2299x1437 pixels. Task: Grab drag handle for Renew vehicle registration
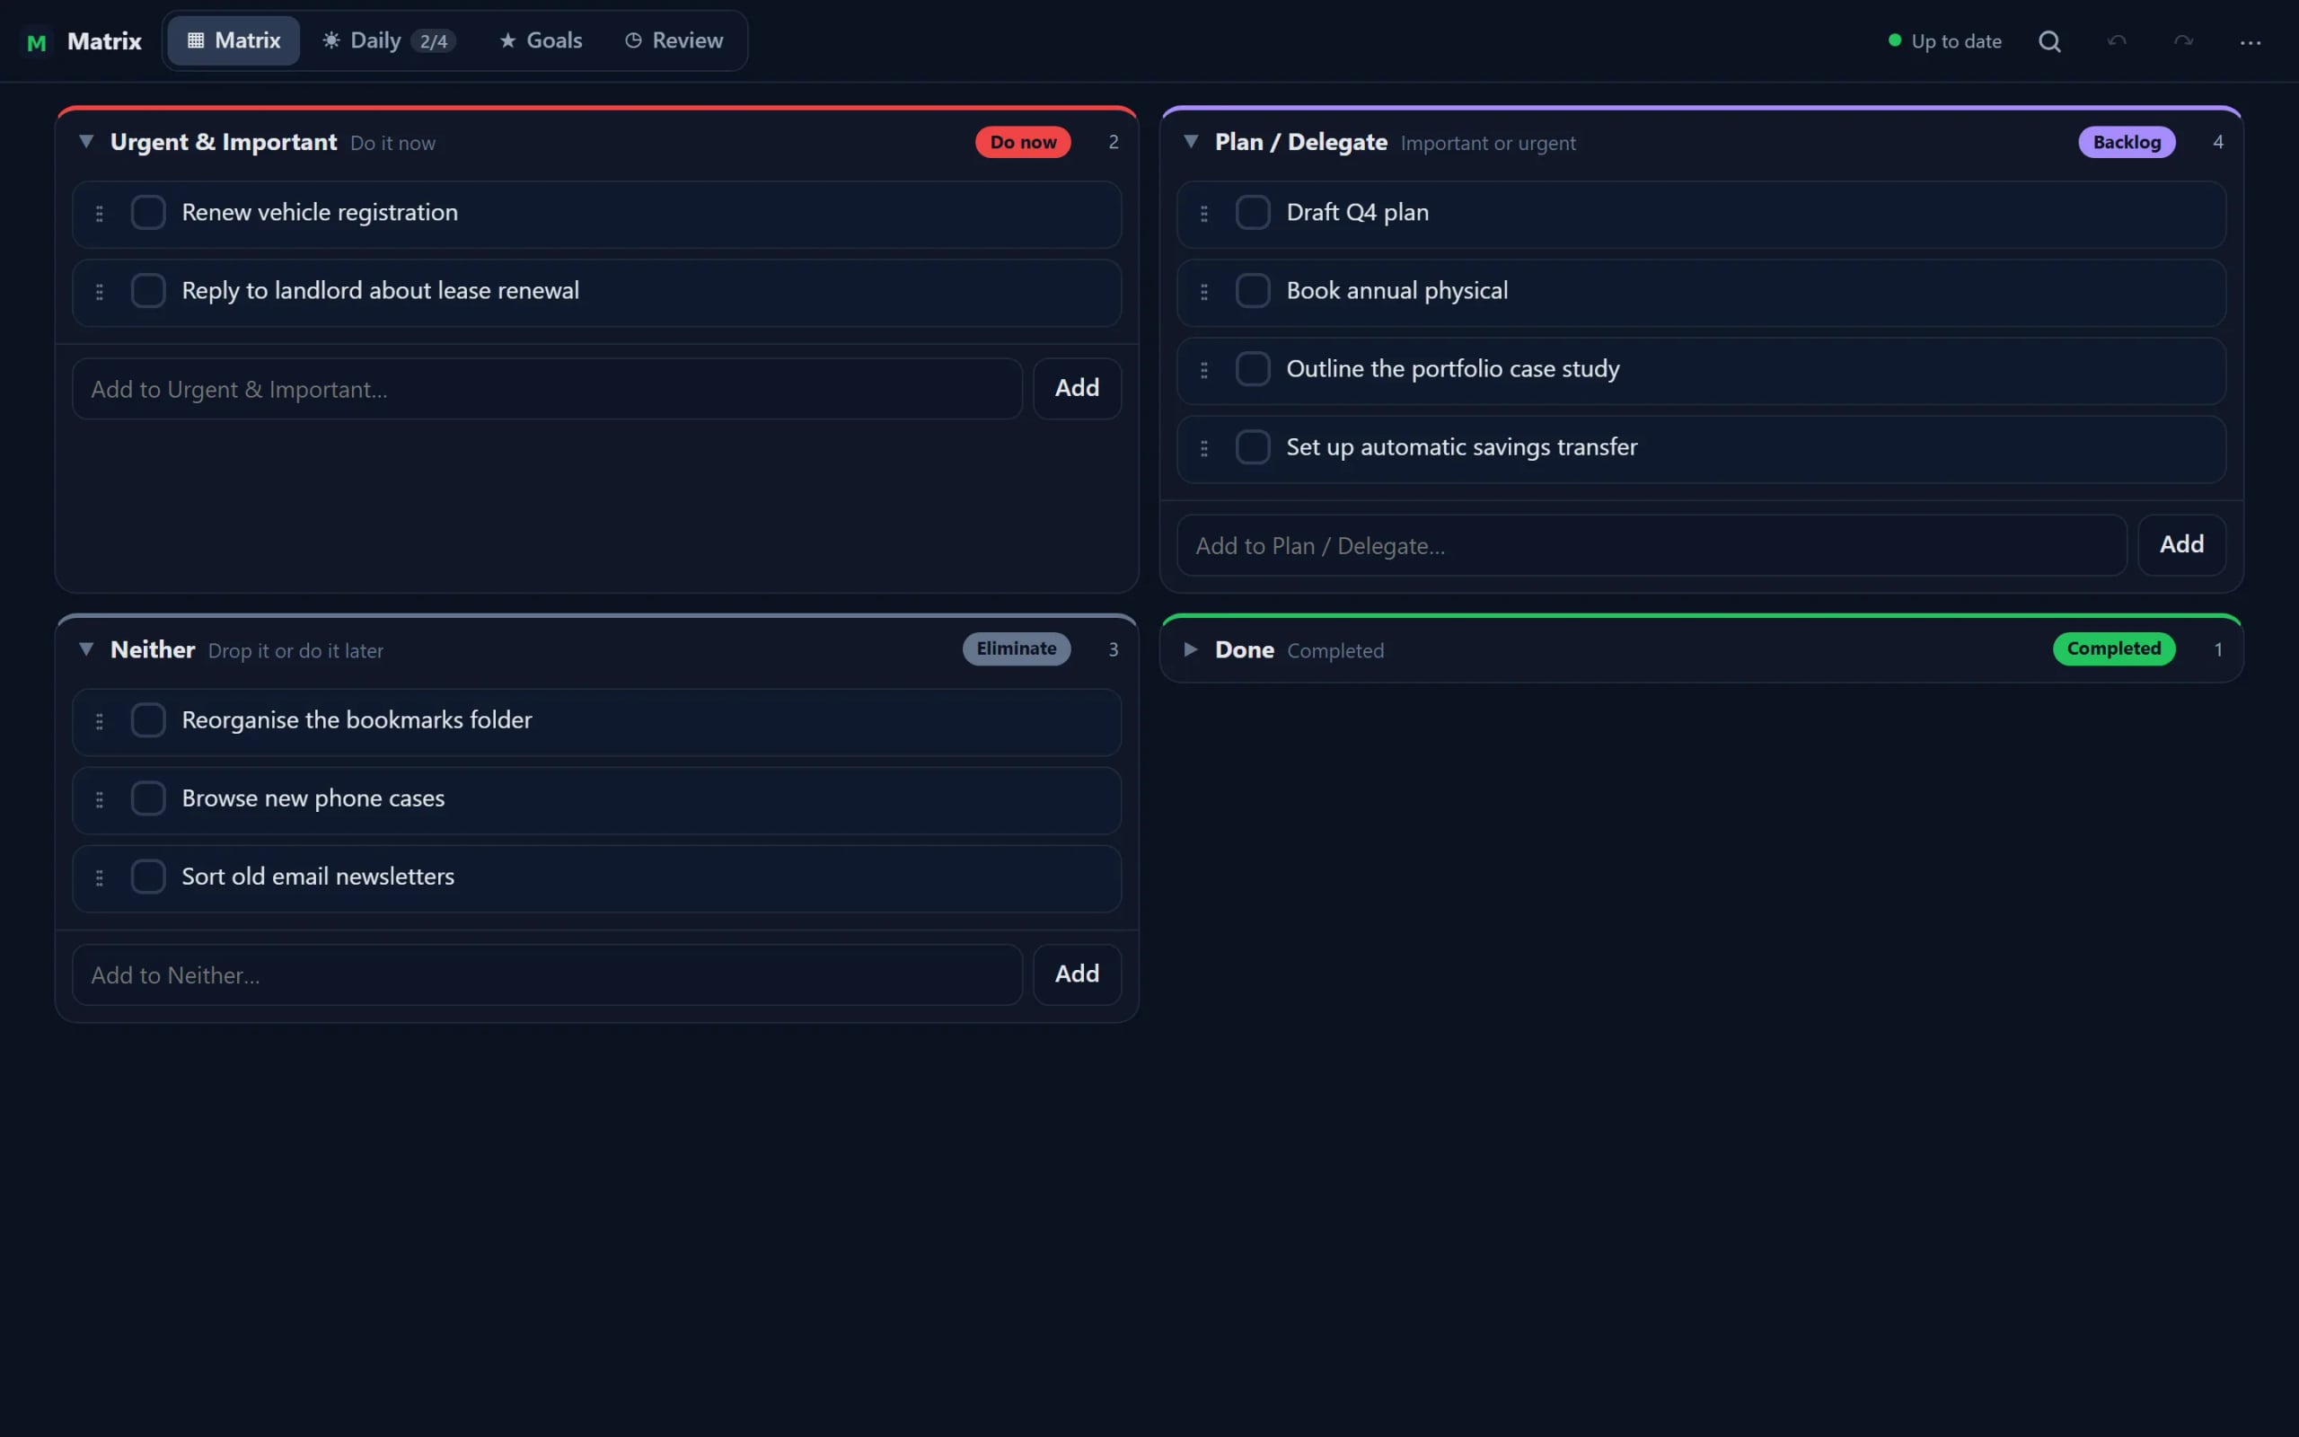tap(99, 213)
